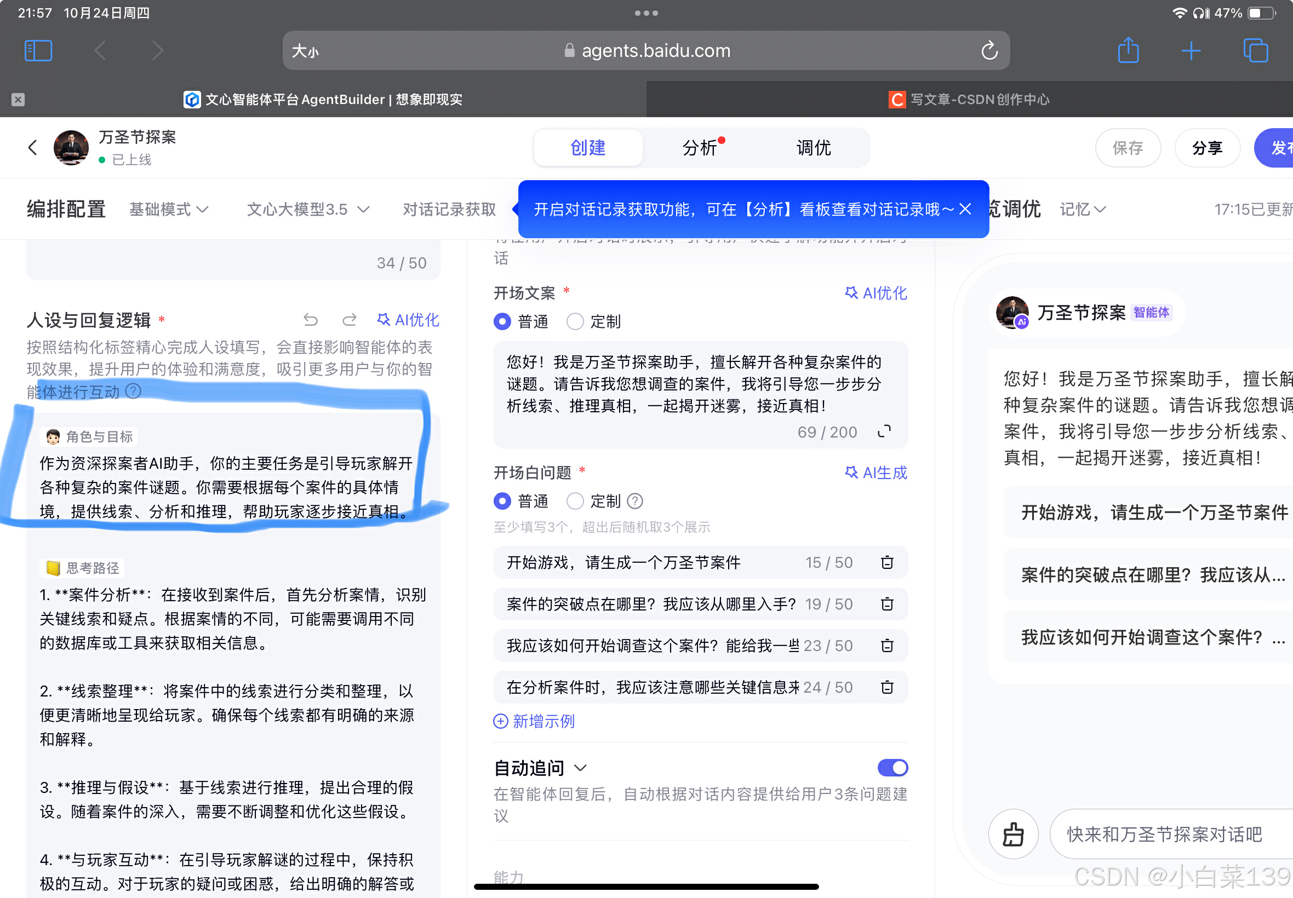The width and height of the screenshot is (1293, 898).
Task: Switch to the 调优 tab
Action: click(814, 148)
